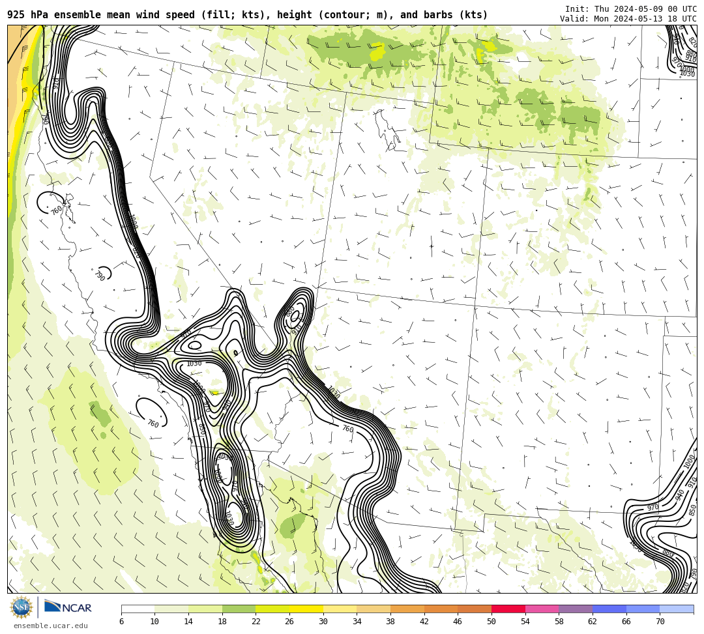Select the plot title text '925 hPa ensemble mean wind speed'
The height and width of the screenshot is (634, 704).
(x=102, y=15)
